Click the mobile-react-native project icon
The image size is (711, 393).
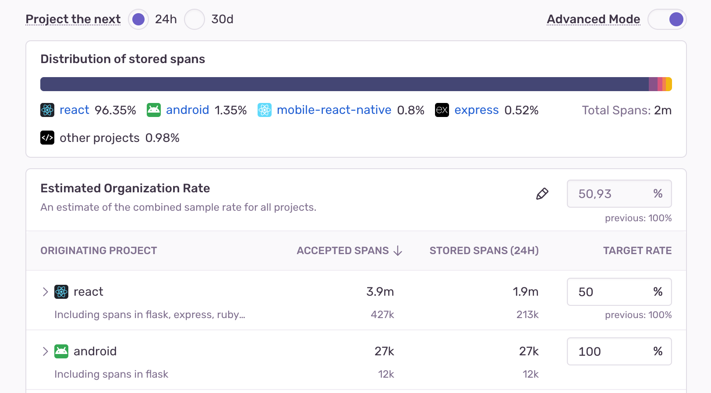coord(265,110)
